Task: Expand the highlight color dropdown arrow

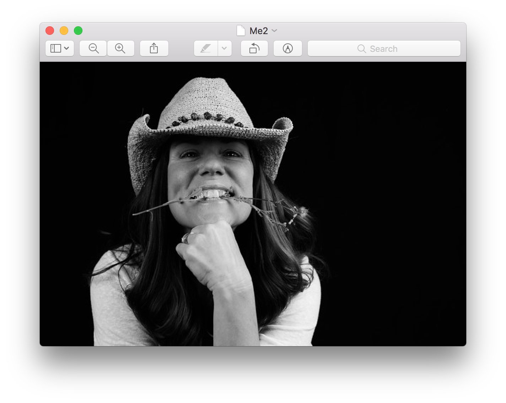Action: pos(225,48)
